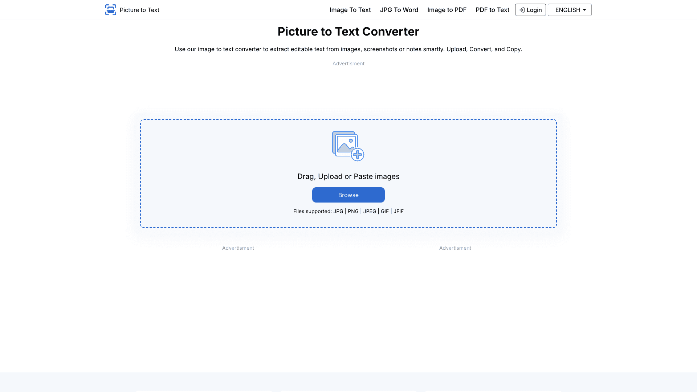Click the Browse button to upload images
This screenshot has width=697, height=392.
(x=348, y=195)
